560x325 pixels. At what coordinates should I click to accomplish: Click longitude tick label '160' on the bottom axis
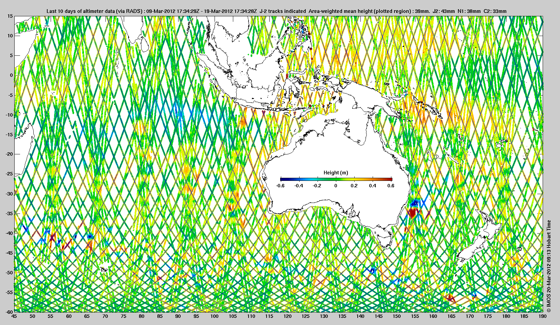click(x=433, y=316)
